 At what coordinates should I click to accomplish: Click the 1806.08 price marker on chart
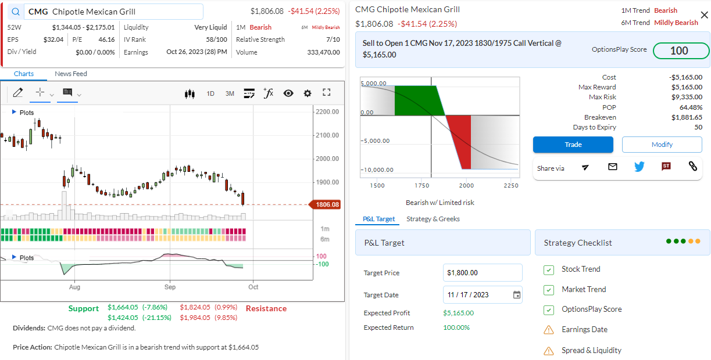(327, 204)
